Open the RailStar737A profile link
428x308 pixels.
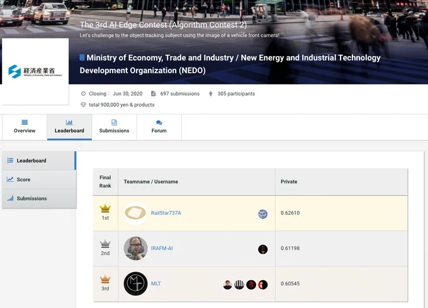click(x=166, y=213)
